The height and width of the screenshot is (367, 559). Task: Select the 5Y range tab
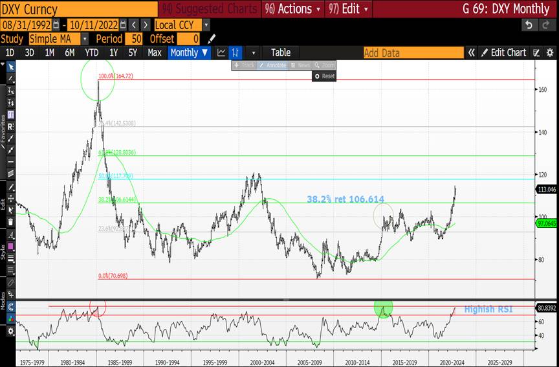coord(133,53)
